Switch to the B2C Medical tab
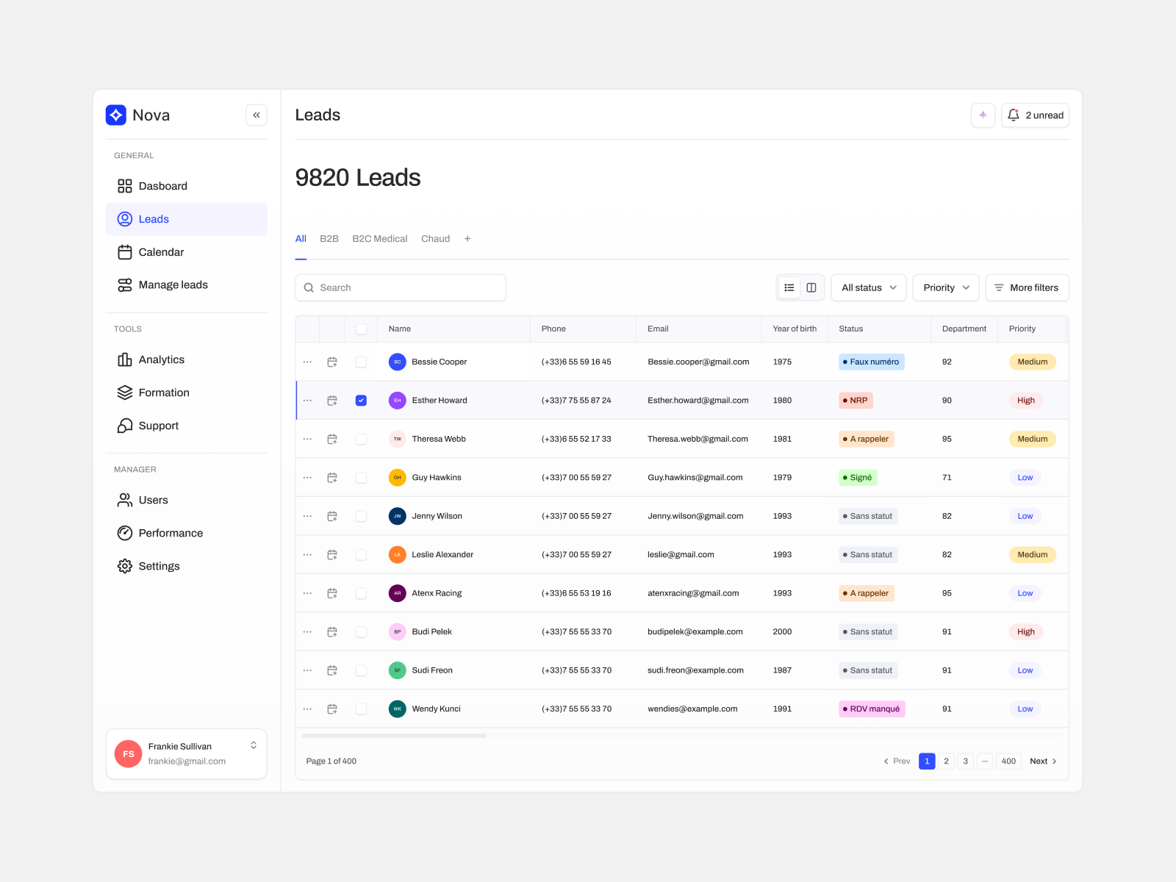 pyautogui.click(x=379, y=239)
